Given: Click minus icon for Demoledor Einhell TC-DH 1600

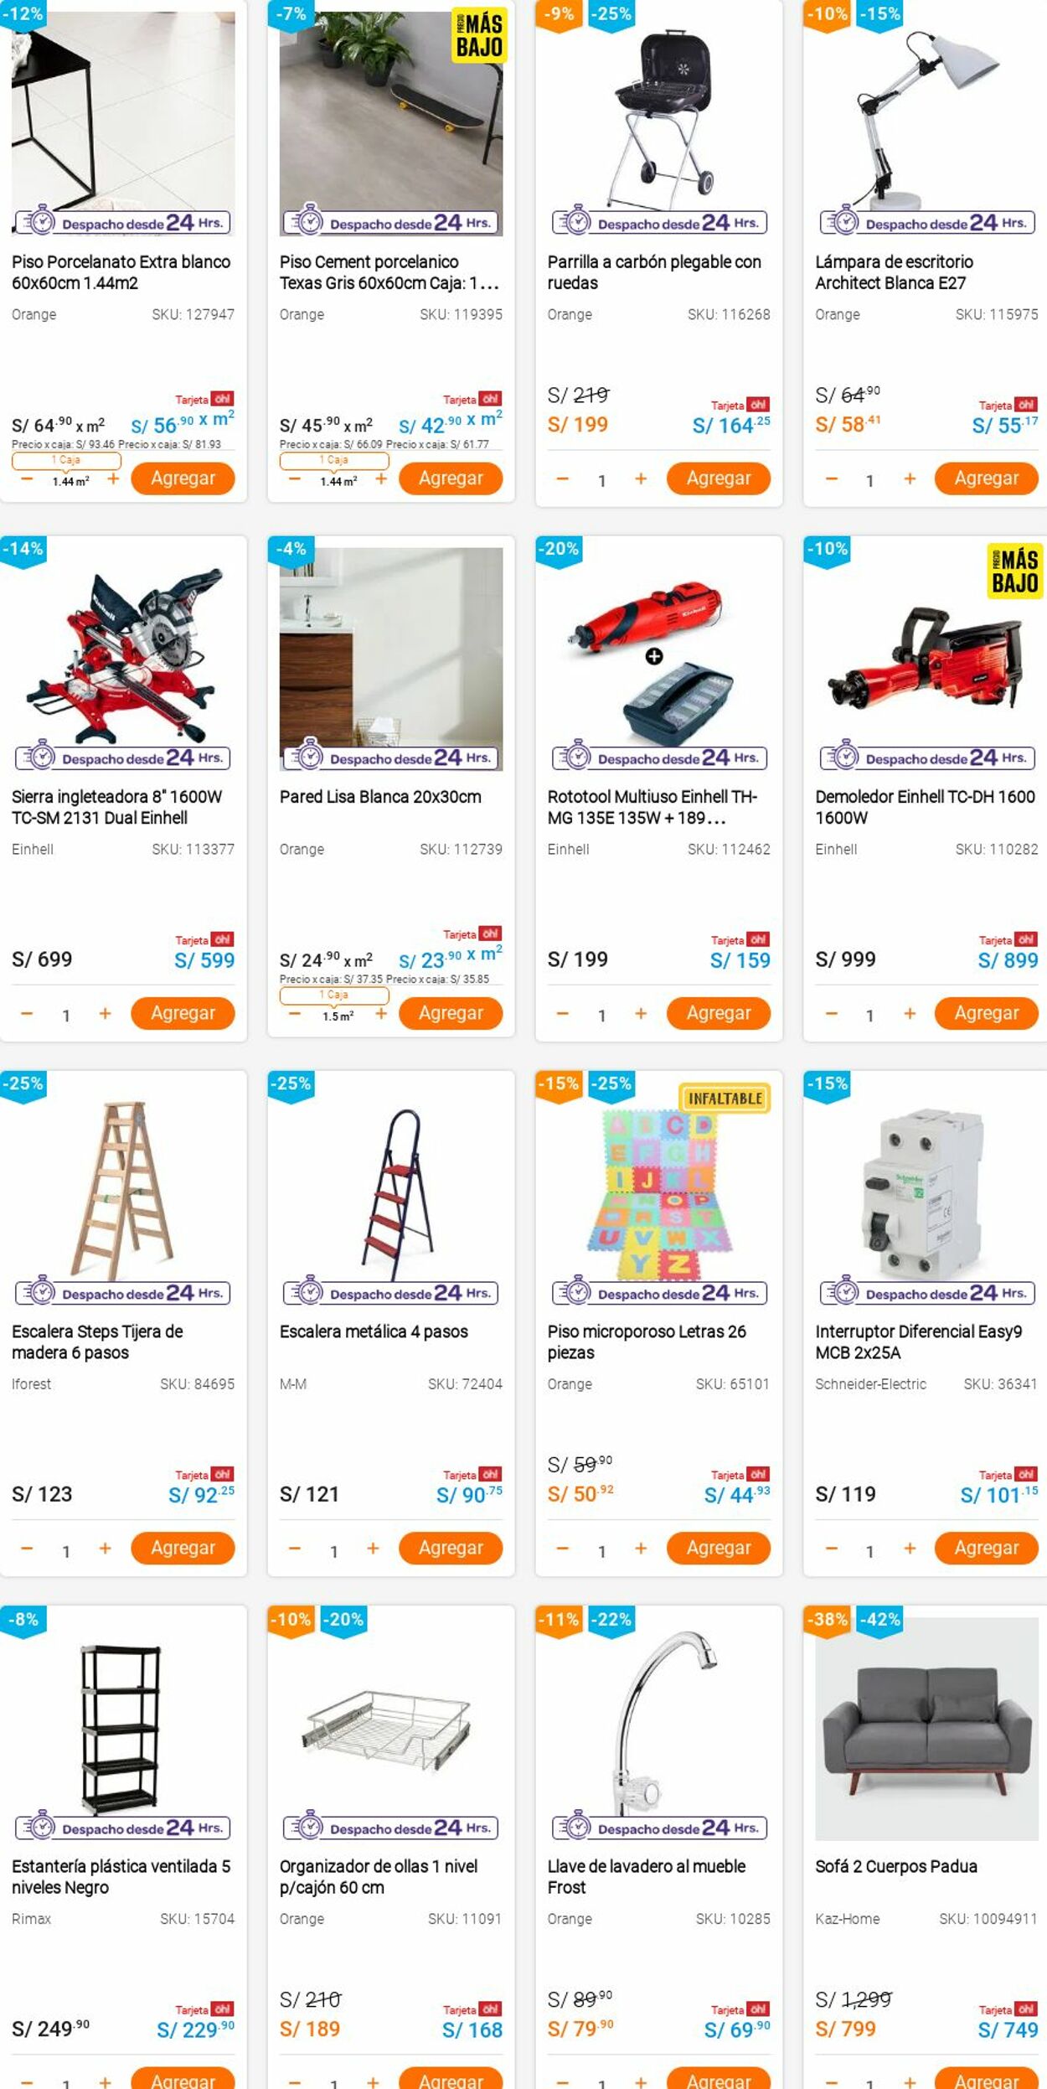Looking at the screenshot, I should click(831, 1013).
